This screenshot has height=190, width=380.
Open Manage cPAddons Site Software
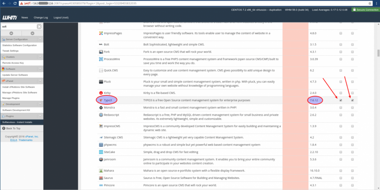click(20, 93)
